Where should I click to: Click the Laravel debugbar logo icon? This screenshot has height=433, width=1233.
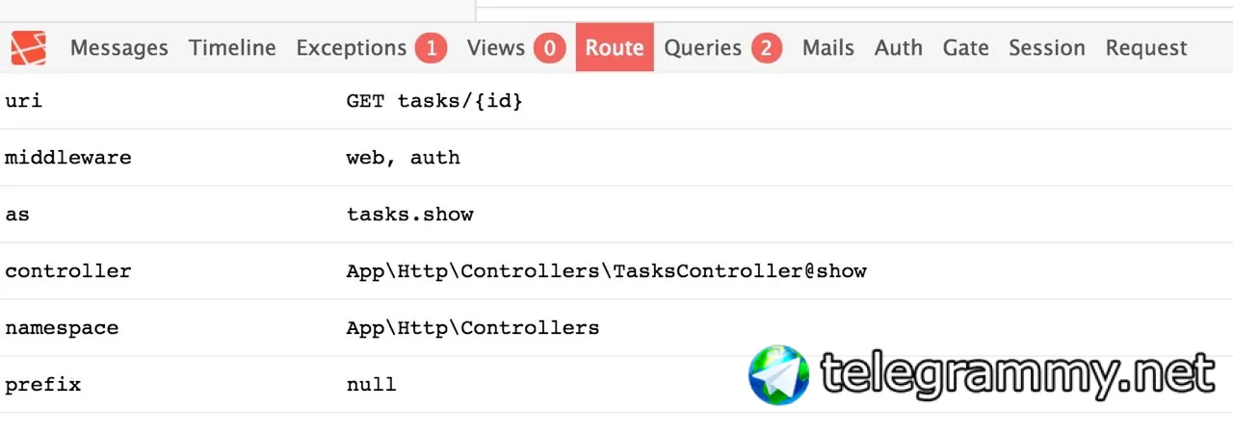click(x=29, y=47)
